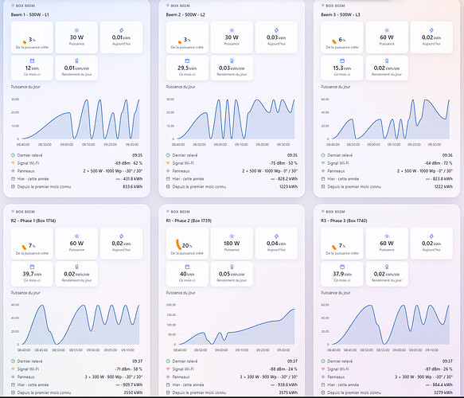Click the total 1222 kWh in Beem 3
Viewport: 464px width, 398px height.
[443, 187]
